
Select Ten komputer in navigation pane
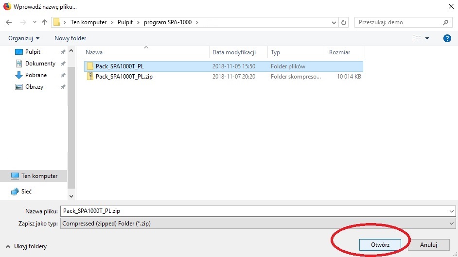click(x=39, y=176)
